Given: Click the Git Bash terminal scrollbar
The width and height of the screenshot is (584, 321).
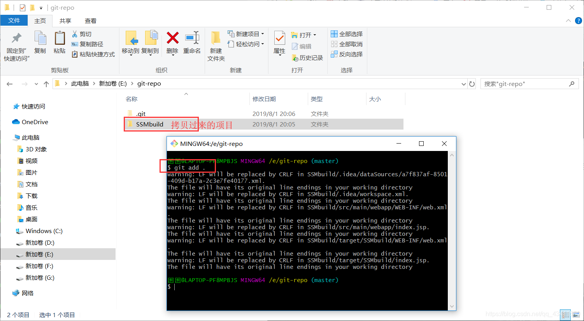Looking at the screenshot, I should pos(452,231).
